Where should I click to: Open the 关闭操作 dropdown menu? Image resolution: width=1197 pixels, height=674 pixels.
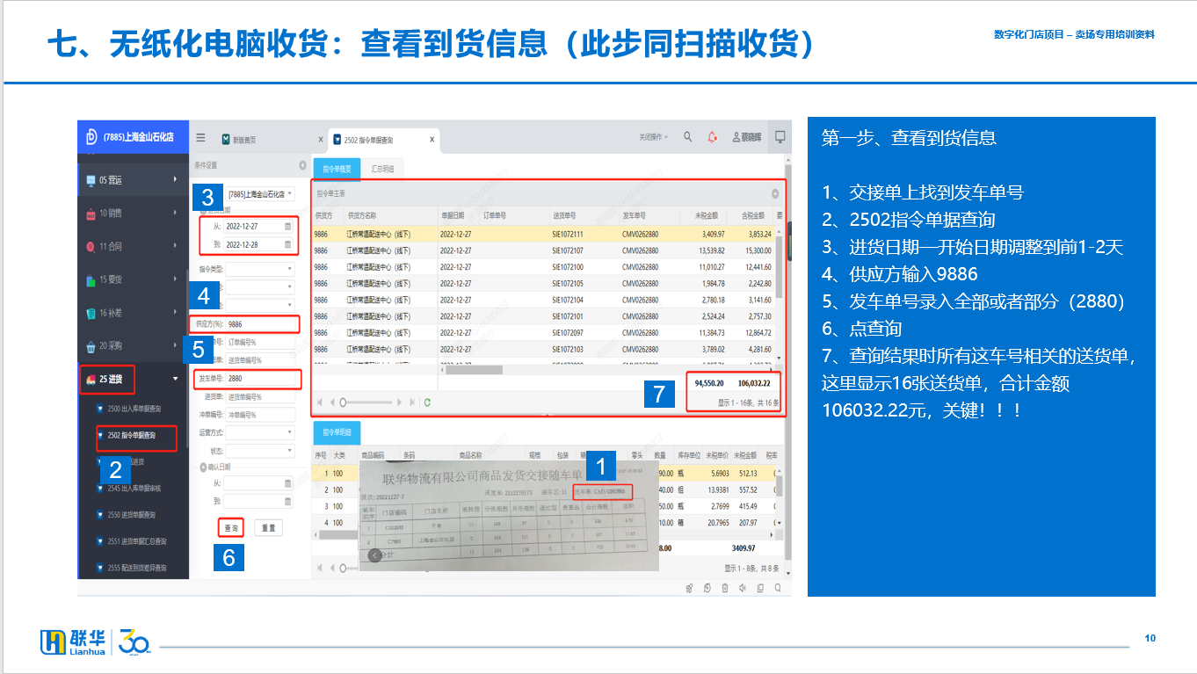(653, 138)
